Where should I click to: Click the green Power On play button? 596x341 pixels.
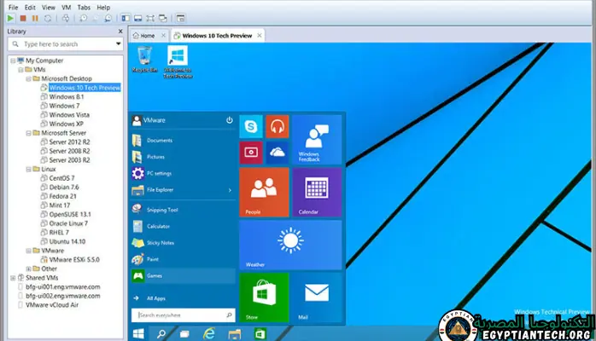(12, 17)
